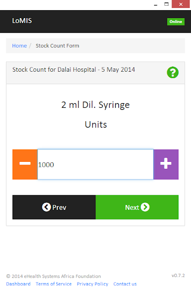Minimize the LoMIS window

pyautogui.click(x=155, y=5)
